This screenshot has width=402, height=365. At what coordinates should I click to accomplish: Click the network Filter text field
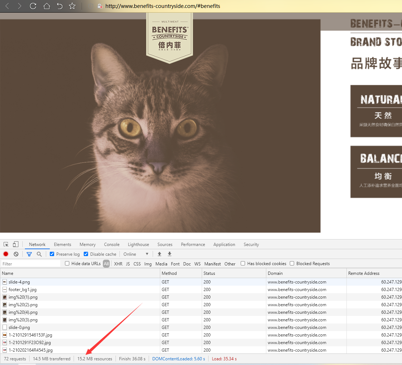coord(31,264)
